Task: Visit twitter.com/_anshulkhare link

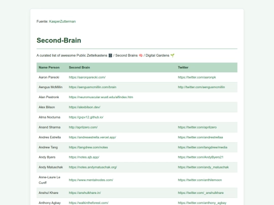Action: (201, 193)
